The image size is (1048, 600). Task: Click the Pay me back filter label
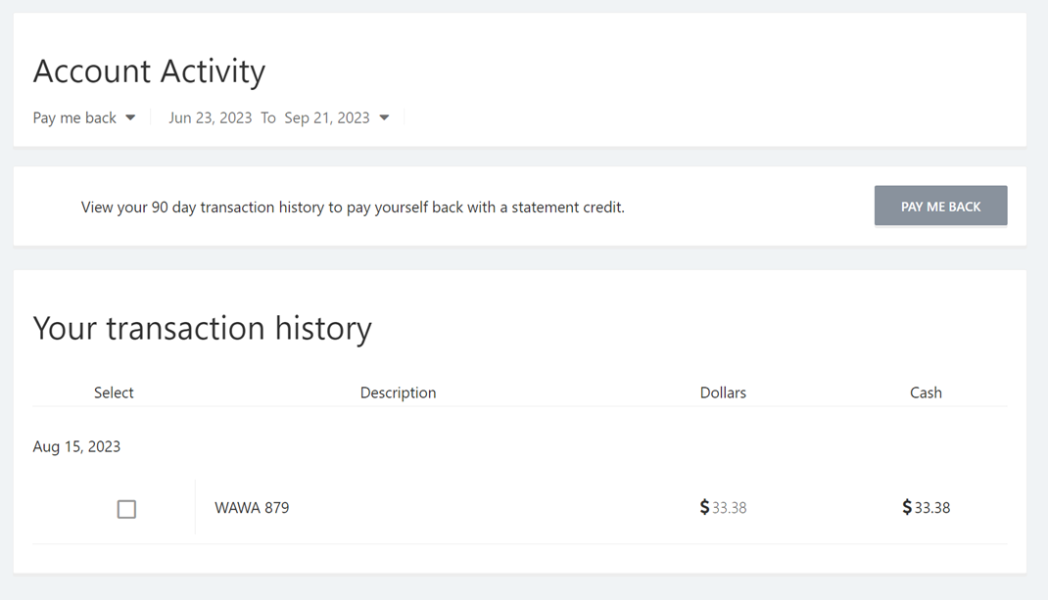coord(74,117)
